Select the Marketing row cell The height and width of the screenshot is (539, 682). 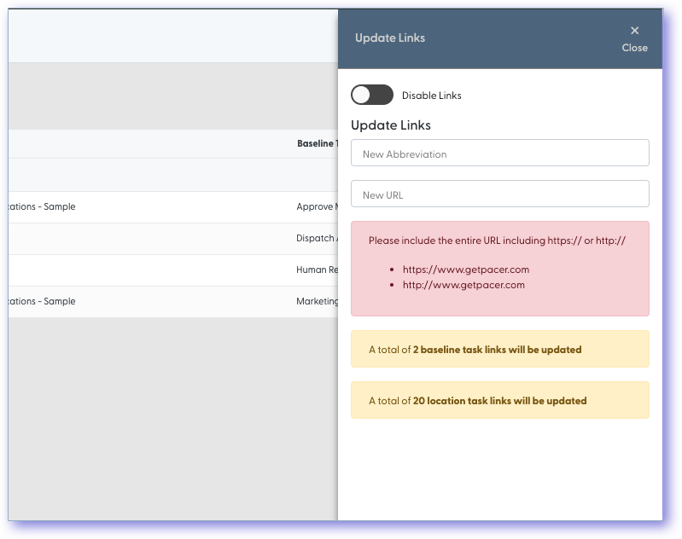(317, 301)
